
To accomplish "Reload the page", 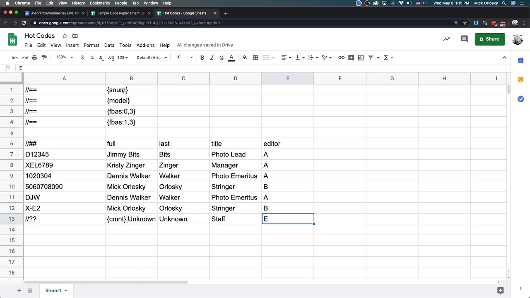I will [24, 23].
